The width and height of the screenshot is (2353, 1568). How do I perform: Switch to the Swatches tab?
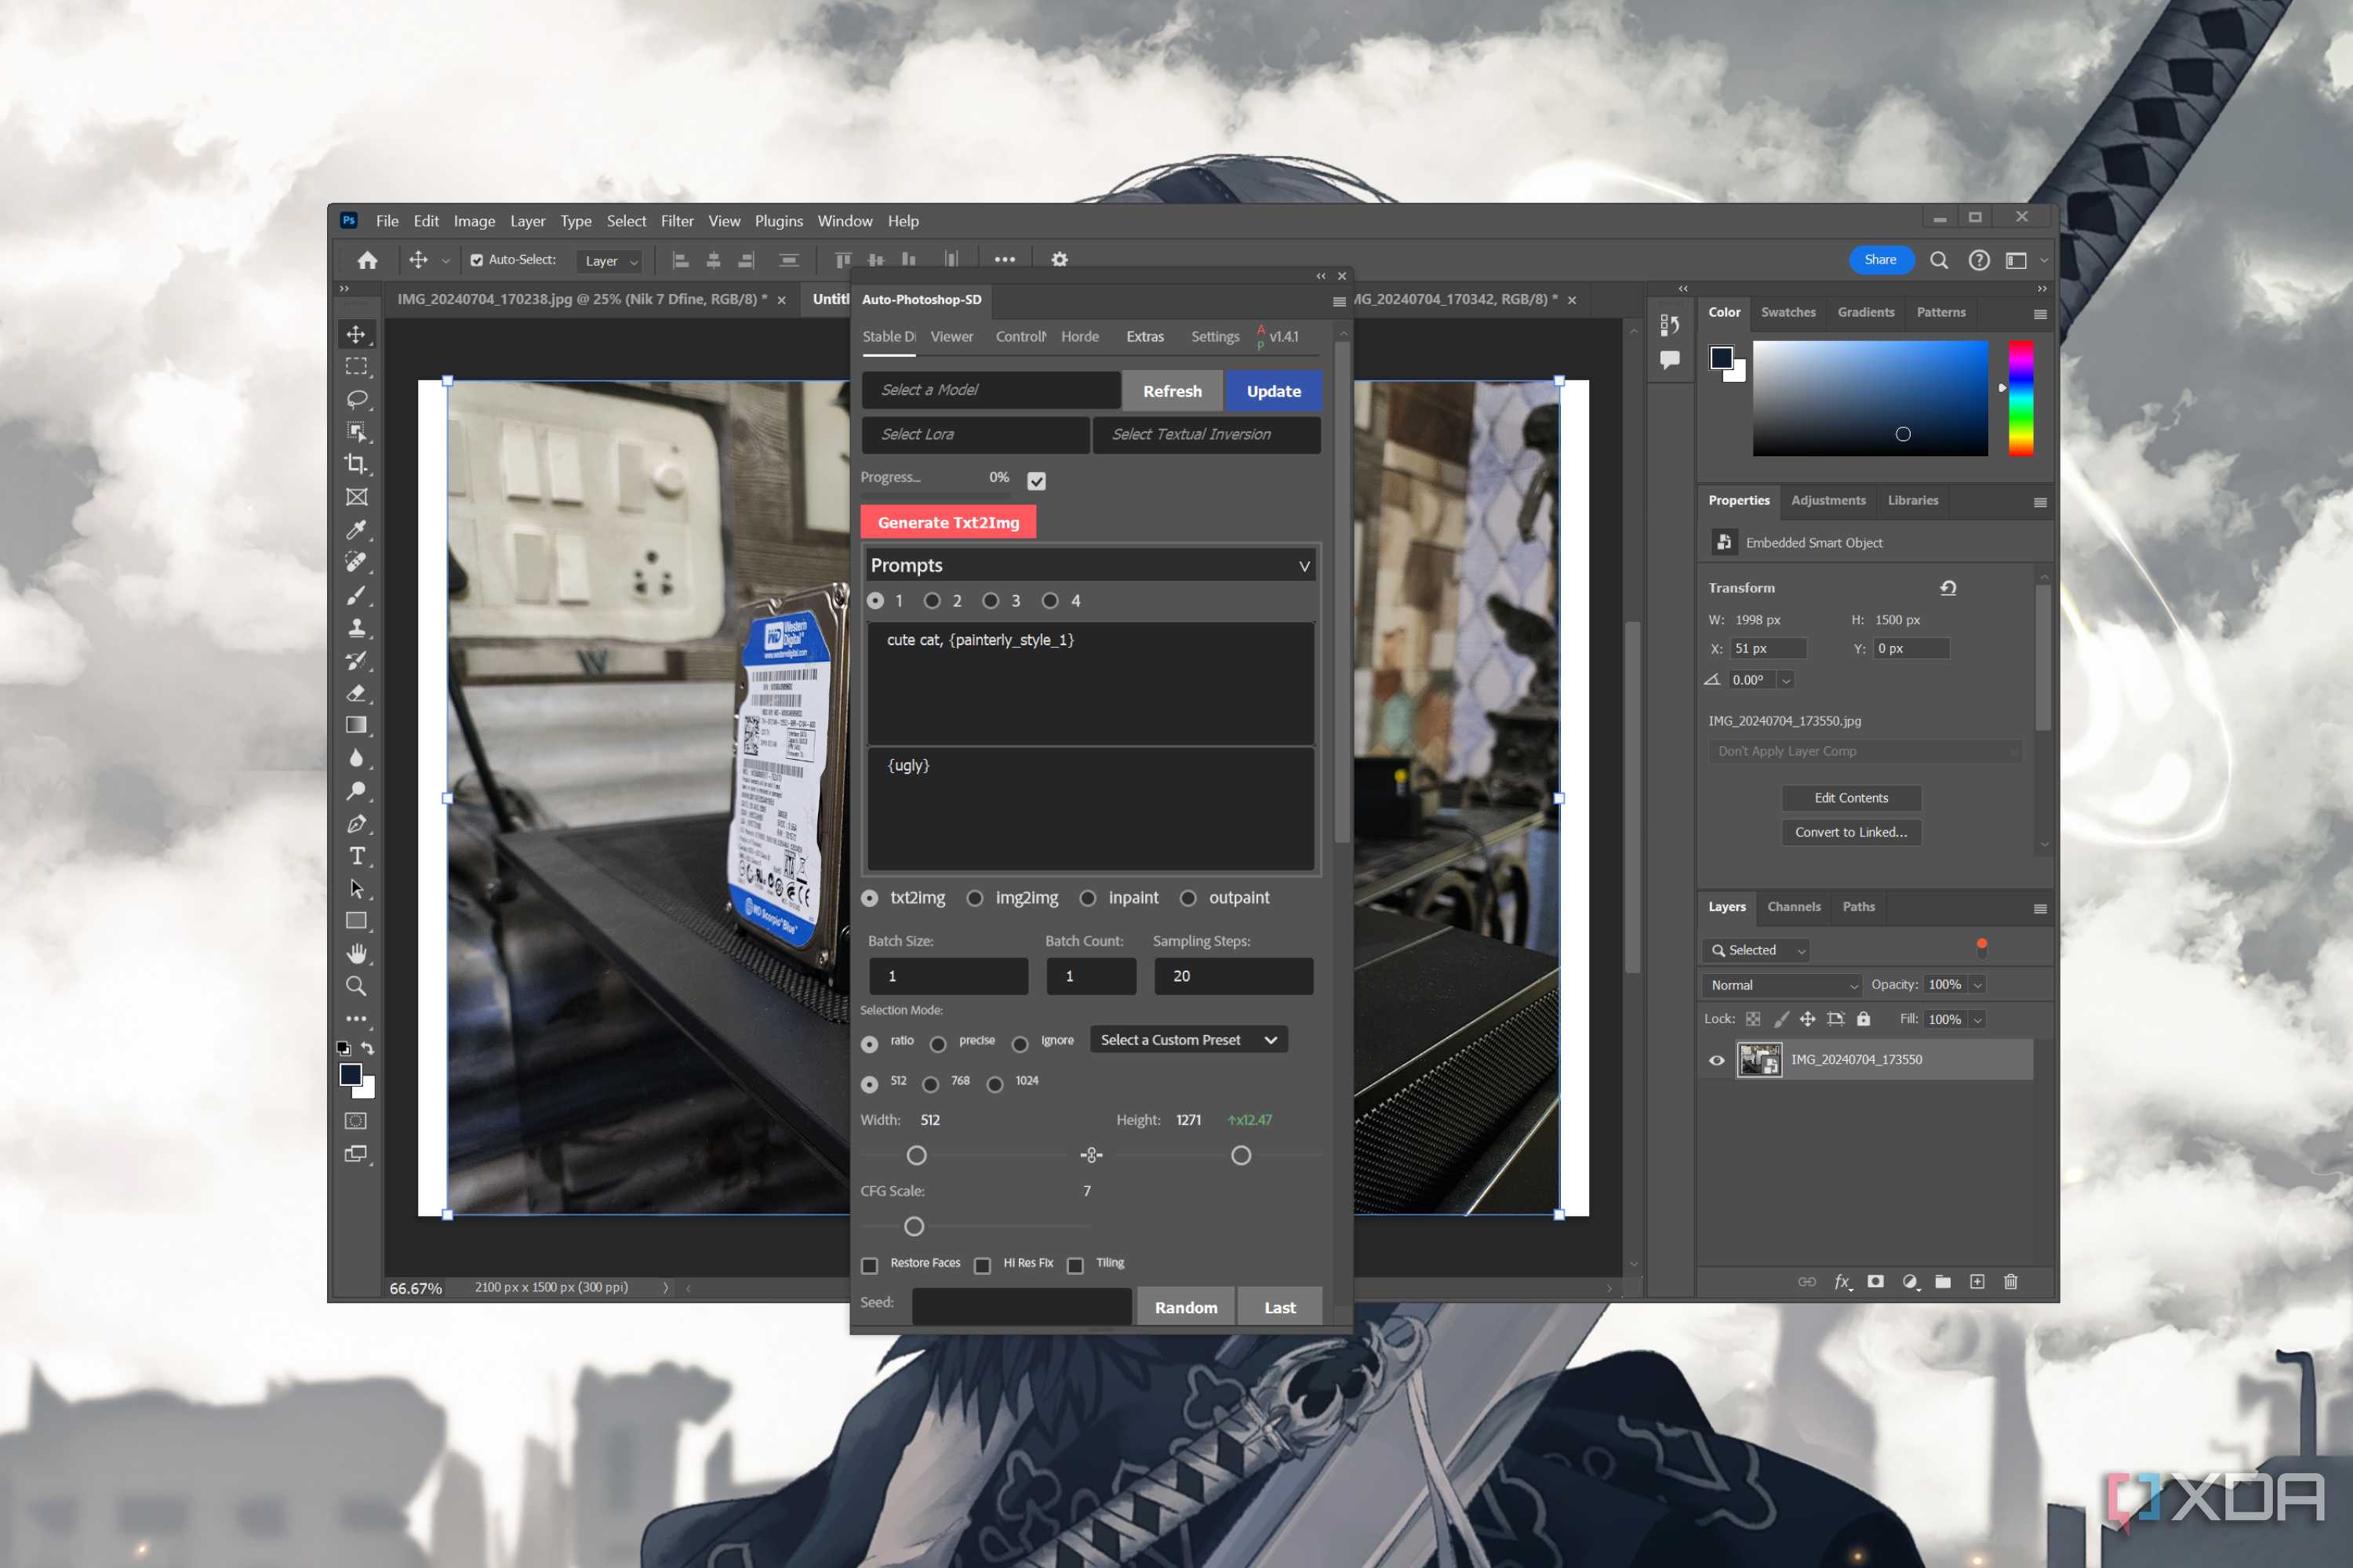pos(1787,312)
